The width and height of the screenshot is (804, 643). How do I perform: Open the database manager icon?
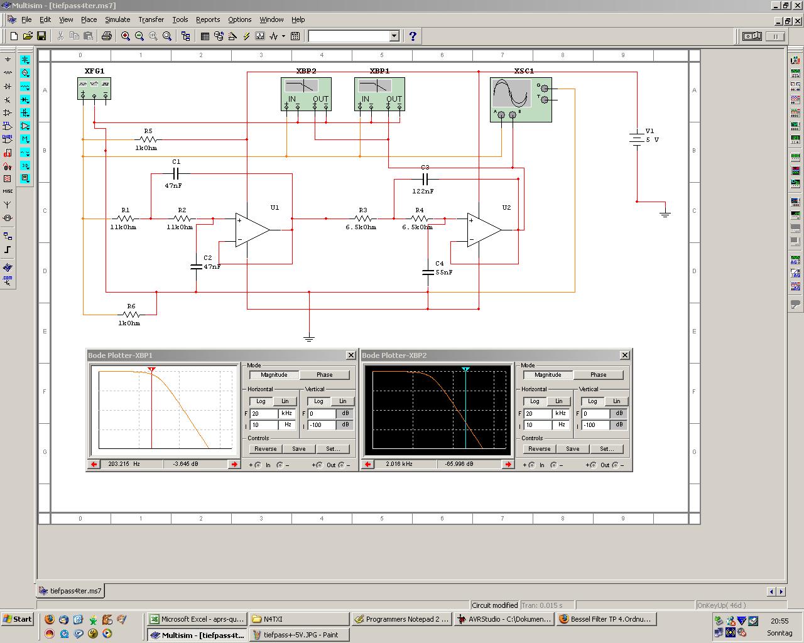point(219,36)
